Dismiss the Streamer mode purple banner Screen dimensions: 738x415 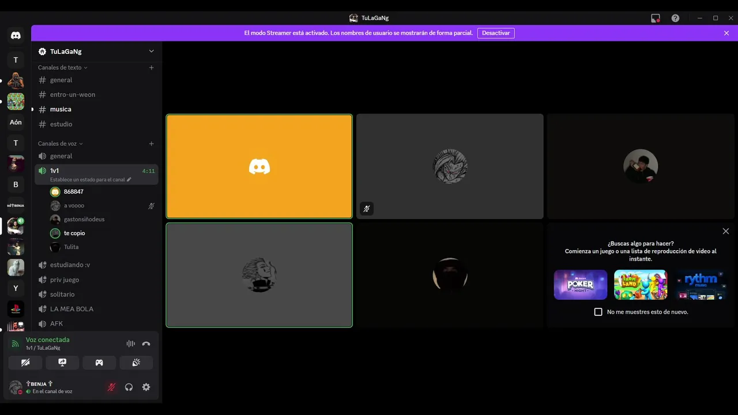[726, 33]
